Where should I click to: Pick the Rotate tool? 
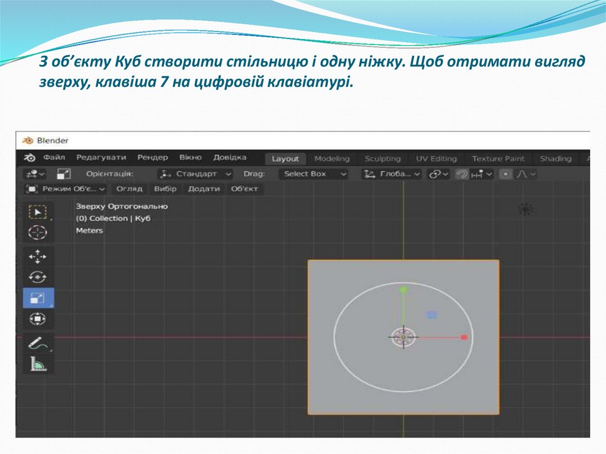[38, 277]
